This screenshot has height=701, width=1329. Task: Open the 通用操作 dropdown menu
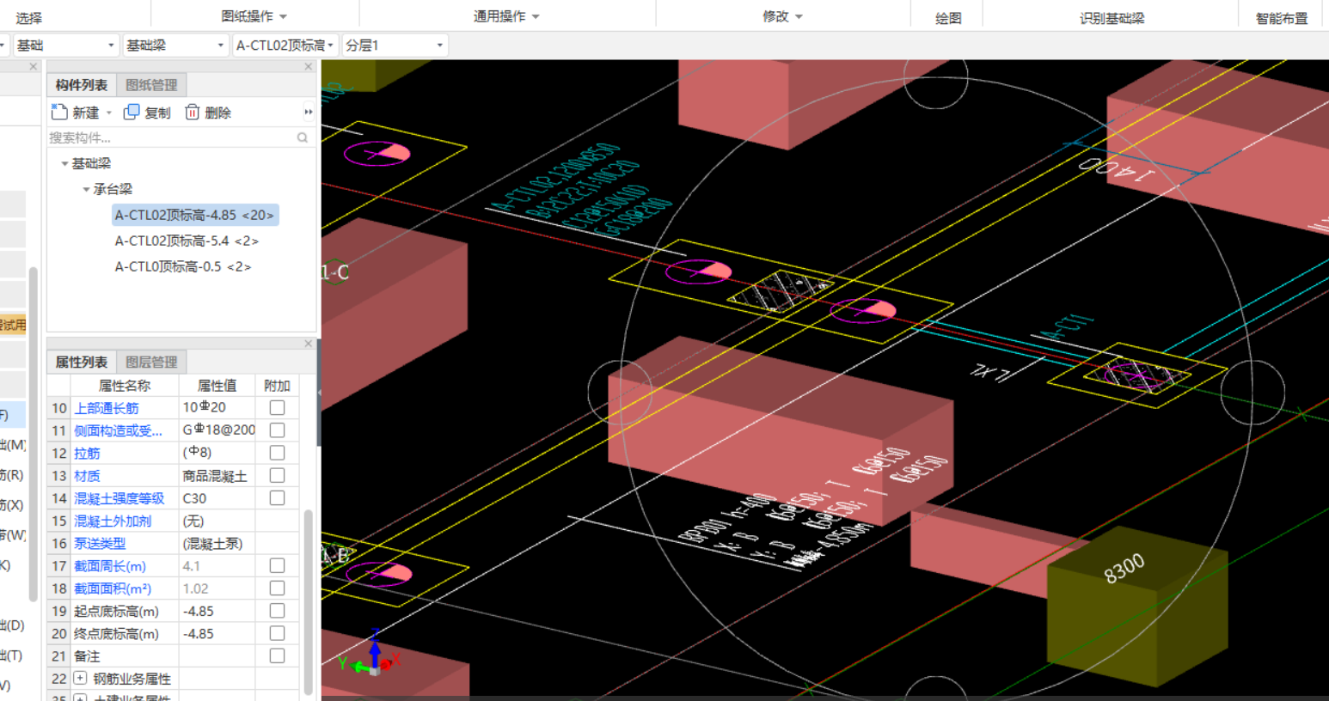[506, 16]
